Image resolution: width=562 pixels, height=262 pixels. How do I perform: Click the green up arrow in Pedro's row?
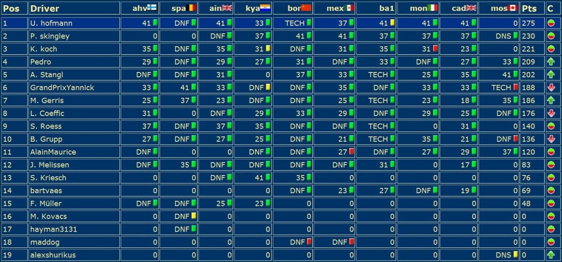point(551,62)
